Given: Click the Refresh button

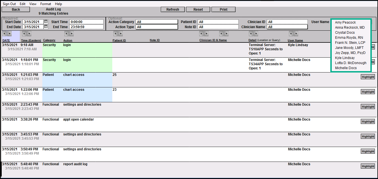Looking at the screenshot, I should click(x=173, y=10).
